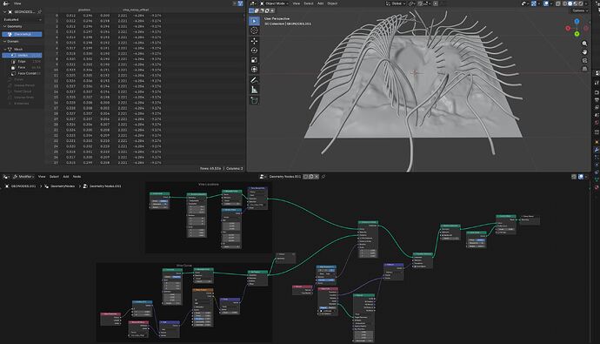Open the Global transform orientation dropdown
Image resolution: width=600 pixels, height=344 pixels.
[x=396, y=3]
